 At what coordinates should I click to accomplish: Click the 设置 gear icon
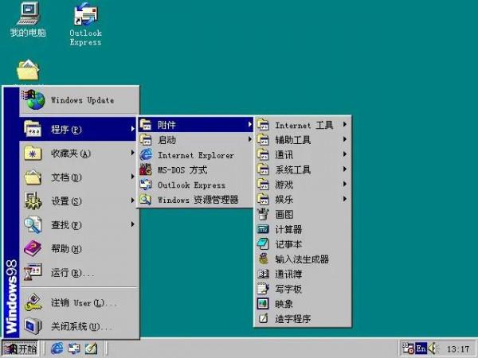point(33,201)
